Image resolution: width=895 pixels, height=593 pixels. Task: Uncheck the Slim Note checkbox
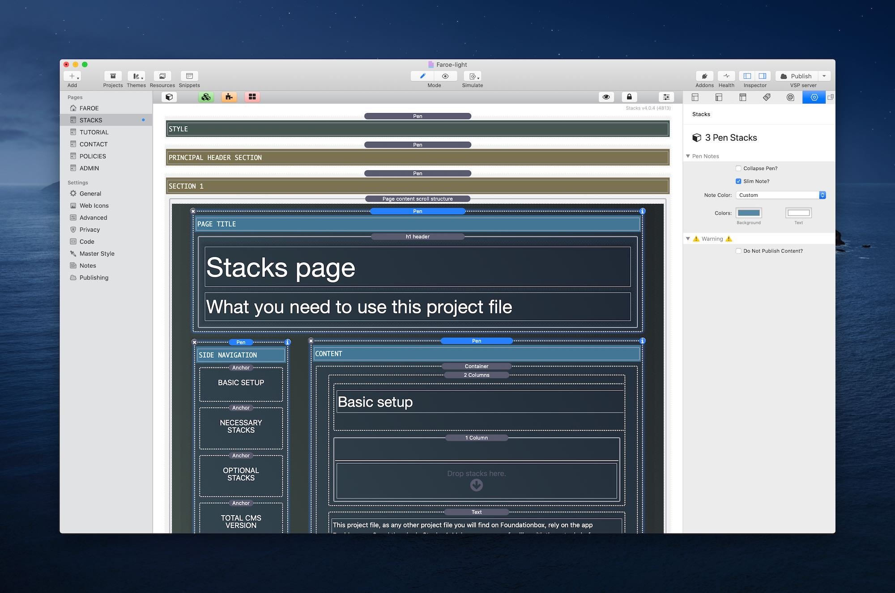tap(738, 182)
